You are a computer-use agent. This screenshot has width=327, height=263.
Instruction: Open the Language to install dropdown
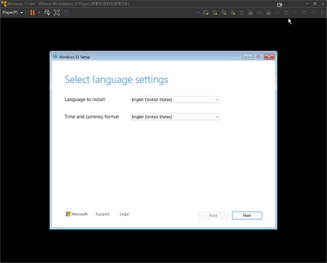(175, 100)
